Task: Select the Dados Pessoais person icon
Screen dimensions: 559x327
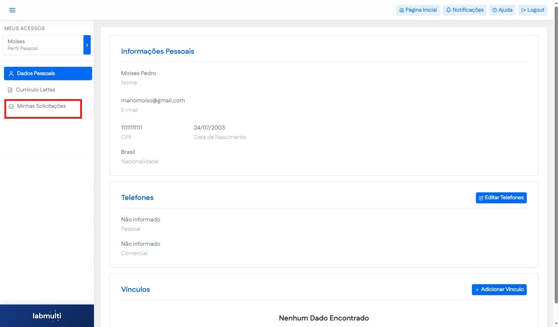Action: click(11, 74)
